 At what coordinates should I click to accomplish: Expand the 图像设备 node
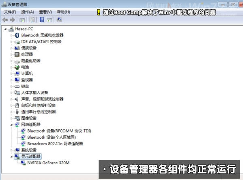point(11,118)
